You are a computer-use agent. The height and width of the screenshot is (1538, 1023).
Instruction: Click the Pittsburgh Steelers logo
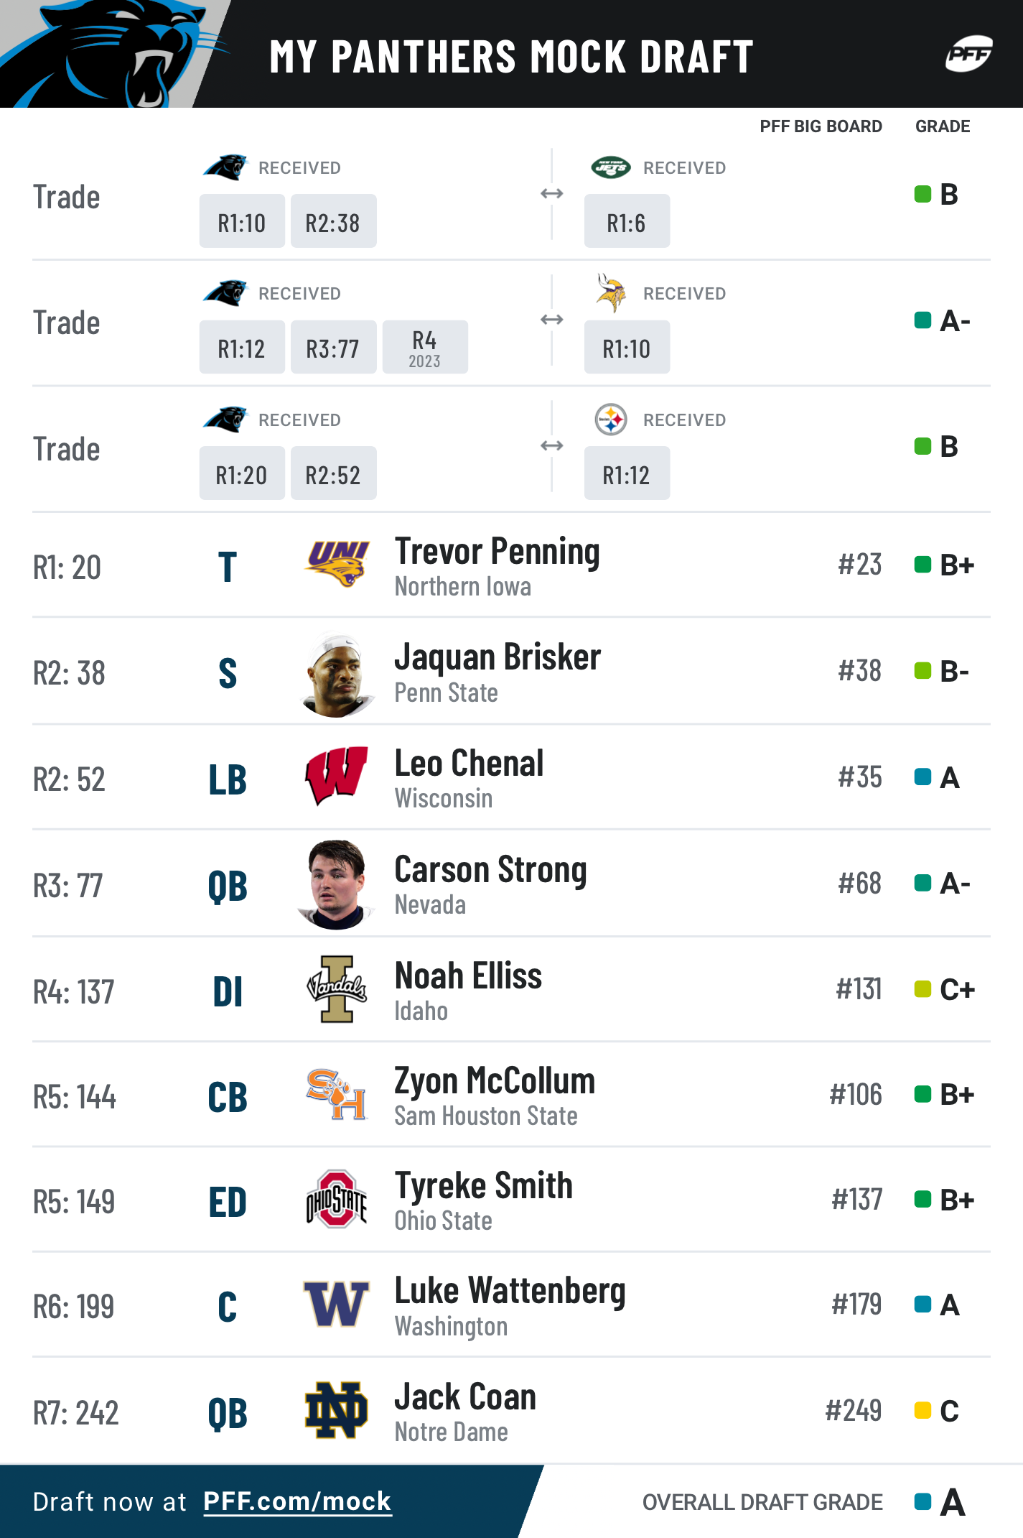click(611, 420)
